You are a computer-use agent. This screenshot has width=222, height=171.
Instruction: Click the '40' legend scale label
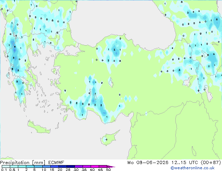92,170
